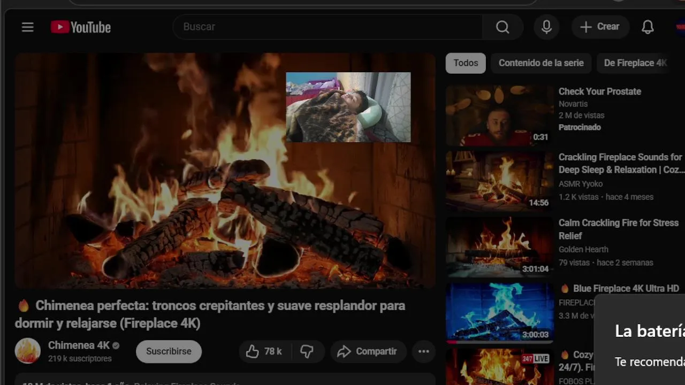Focus the Buscar search field
This screenshot has height=385, width=685.
coord(328,27)
